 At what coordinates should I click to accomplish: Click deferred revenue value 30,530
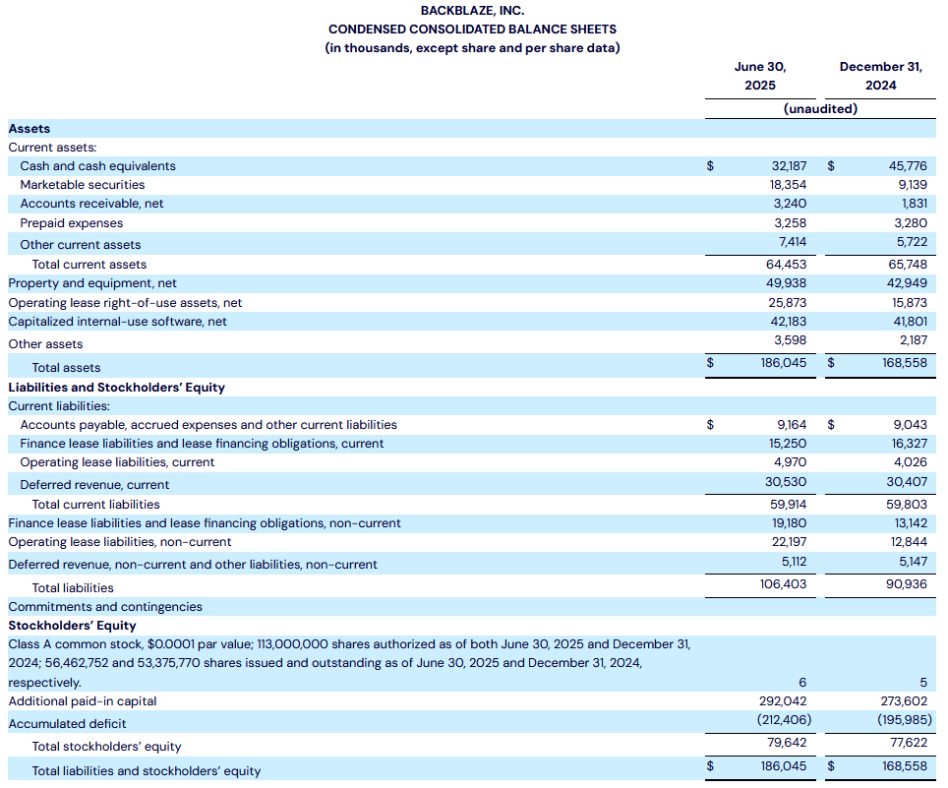pos(786,482)
